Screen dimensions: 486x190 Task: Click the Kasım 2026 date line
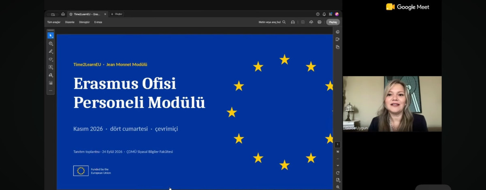126,129
